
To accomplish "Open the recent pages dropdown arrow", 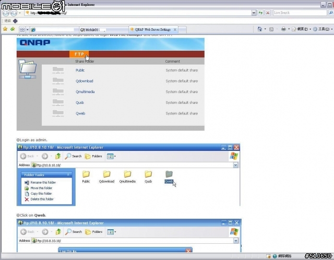I will (20, 13).
